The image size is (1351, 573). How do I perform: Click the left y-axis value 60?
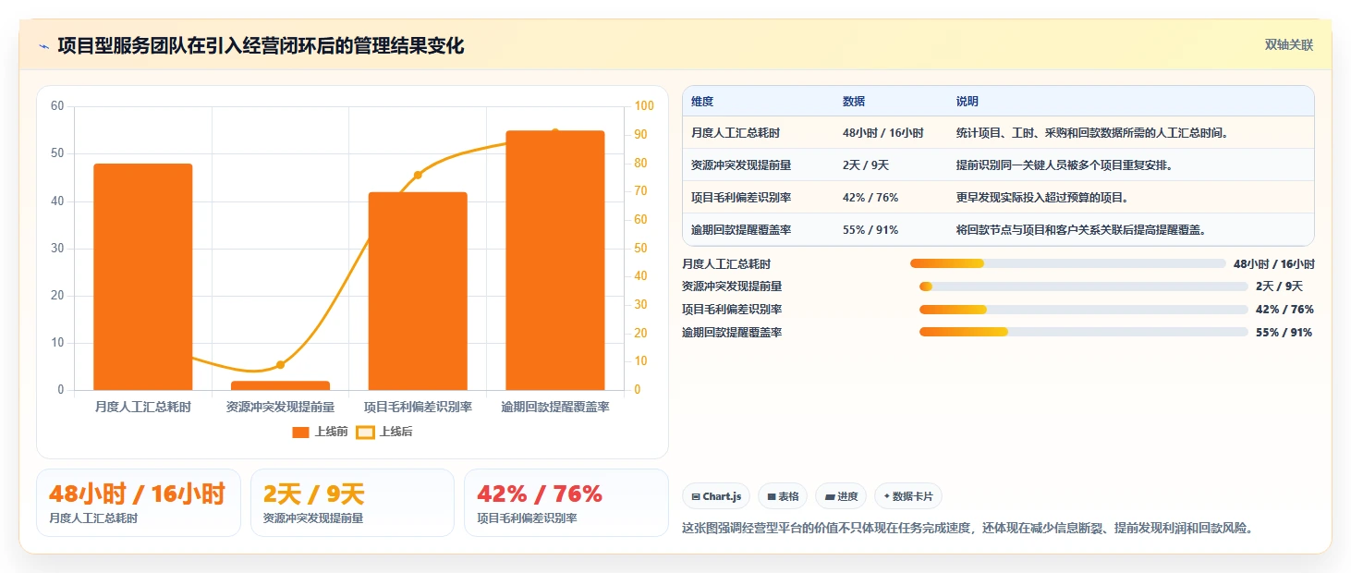(57, 106)
